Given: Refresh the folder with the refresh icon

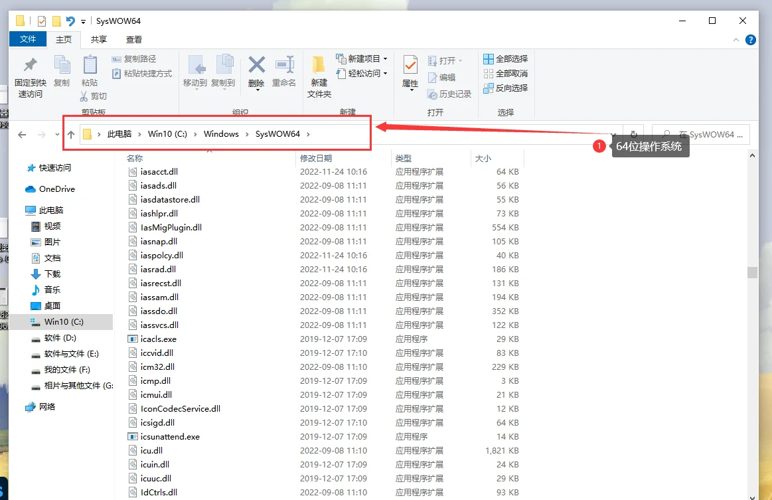Looking at the screenshot, I should [x=635, y=134].
